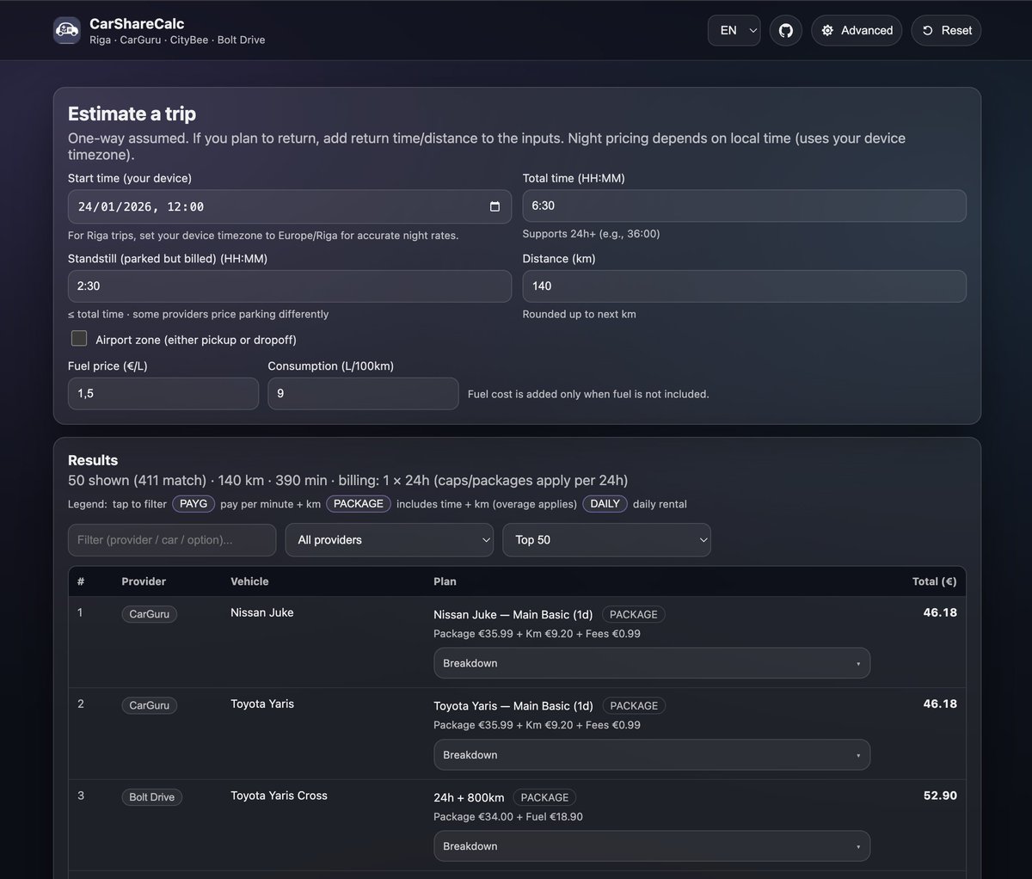The width and height of the screenshot is (1032, 879).
Task: Click PACKAGE tag next to 24h + 800km
Action: click(x=544, y=797)
